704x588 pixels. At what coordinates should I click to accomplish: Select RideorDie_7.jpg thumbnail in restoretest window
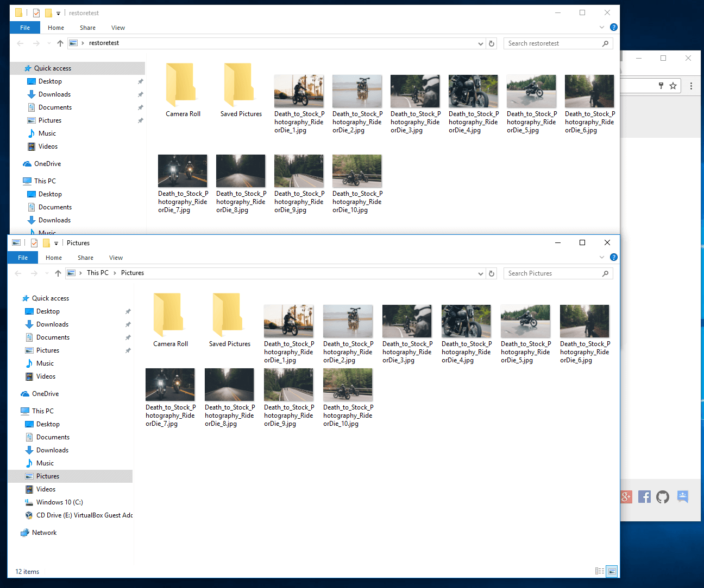click(x=183, y=171)
